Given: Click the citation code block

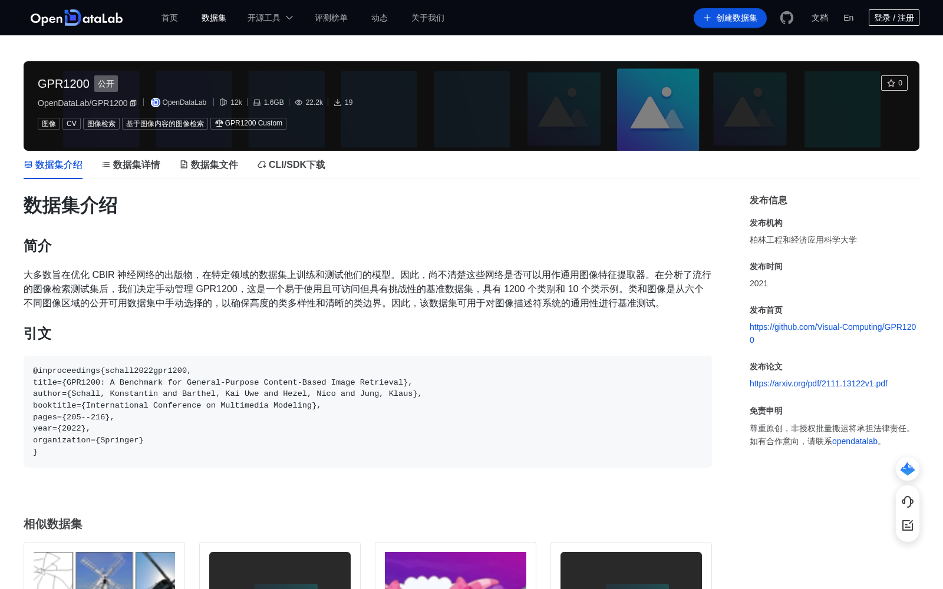Looking at the screenshot, I should 368,412.
